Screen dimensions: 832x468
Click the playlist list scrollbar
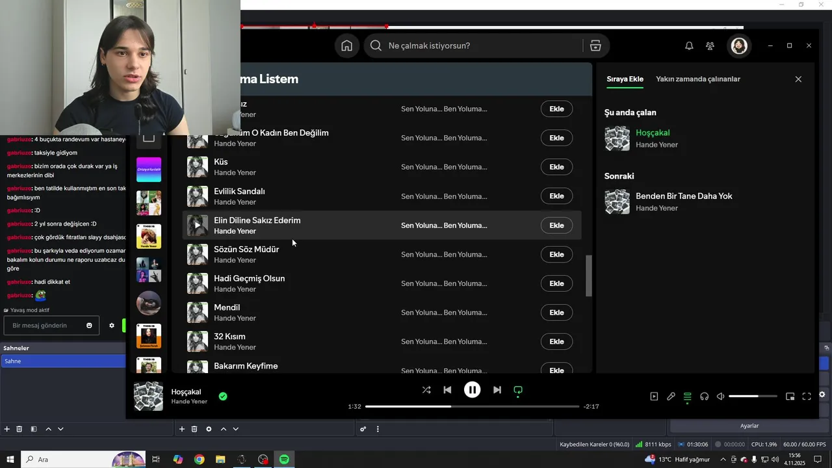[589, 276]
